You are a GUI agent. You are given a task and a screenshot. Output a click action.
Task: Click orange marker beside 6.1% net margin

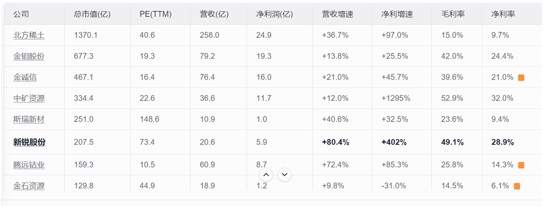(x=517, y=186)
